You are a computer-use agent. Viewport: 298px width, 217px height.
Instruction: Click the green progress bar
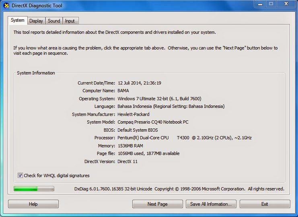[34, 189]
